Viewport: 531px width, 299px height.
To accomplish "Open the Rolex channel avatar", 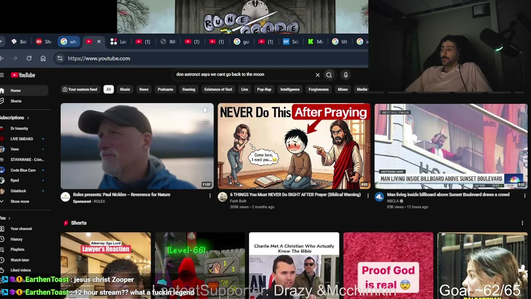I will coord(66,197).
